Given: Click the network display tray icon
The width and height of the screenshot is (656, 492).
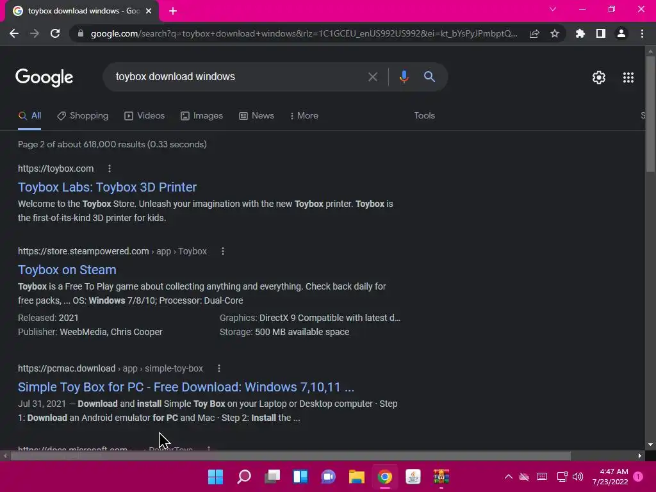Looking at the screenshot, I should [562, 477].
